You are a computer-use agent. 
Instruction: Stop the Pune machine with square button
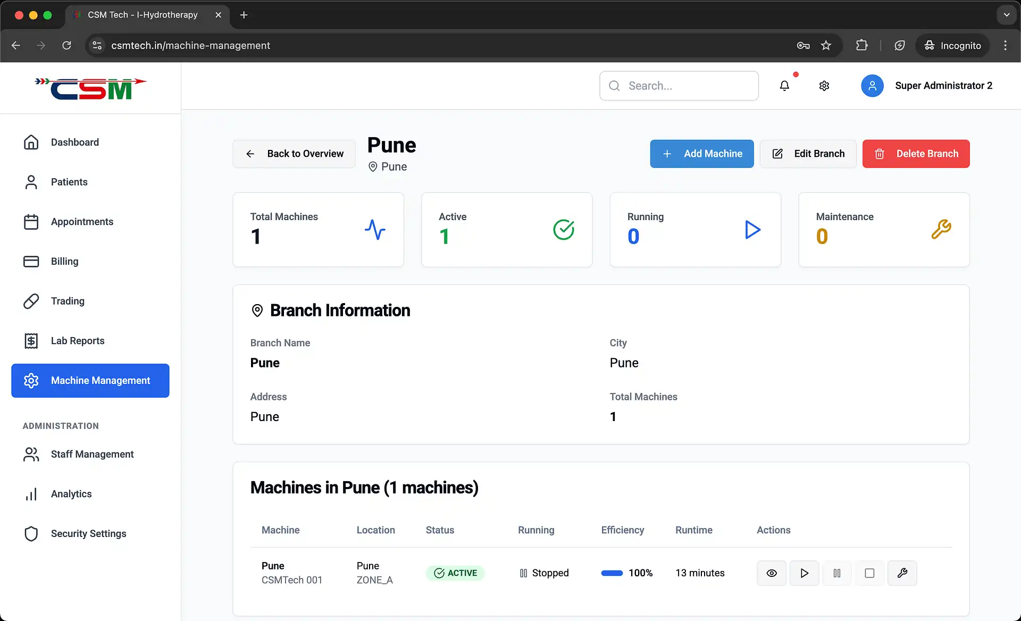[869, 573]
